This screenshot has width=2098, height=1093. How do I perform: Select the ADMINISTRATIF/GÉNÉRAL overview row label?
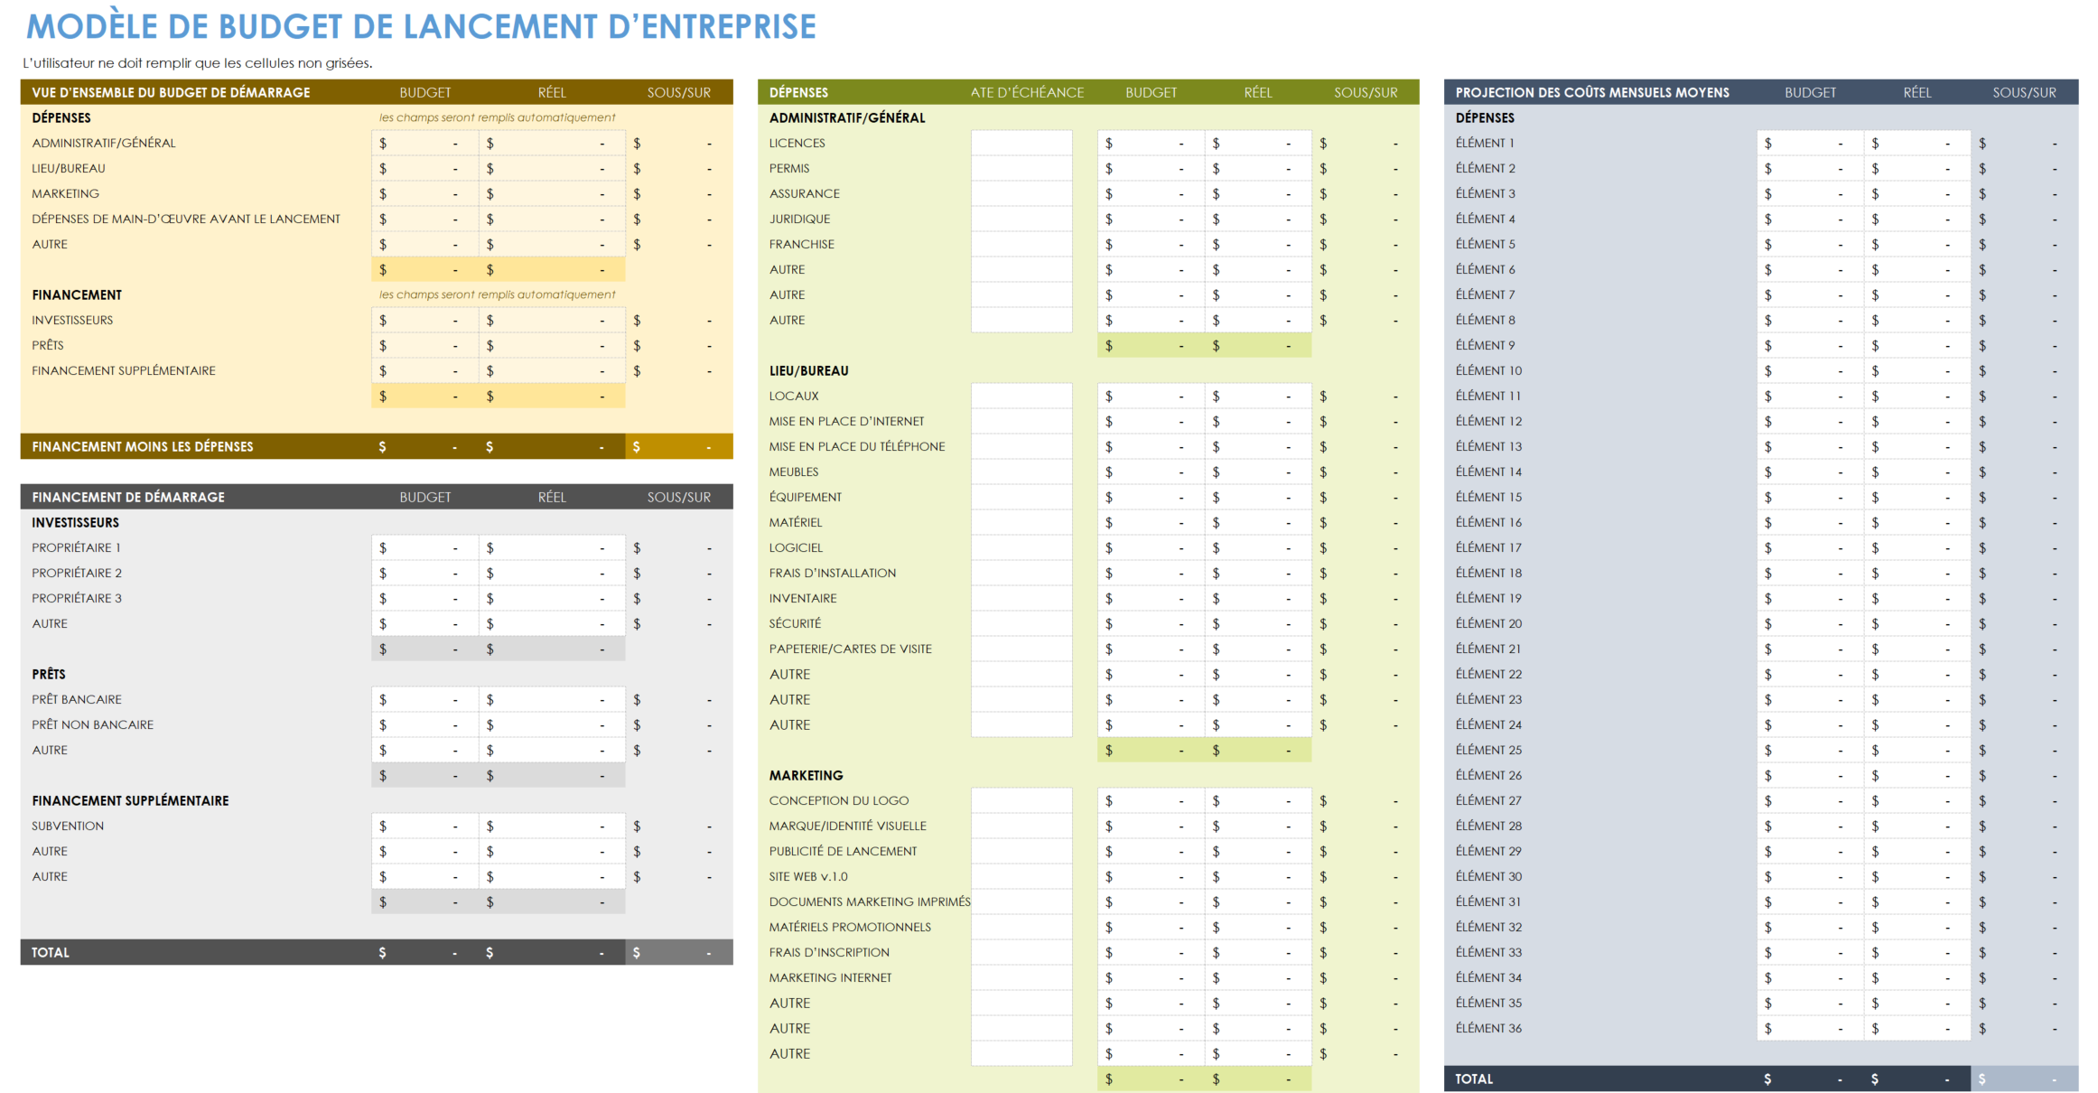pyautogui.click(x=104, y=143)
